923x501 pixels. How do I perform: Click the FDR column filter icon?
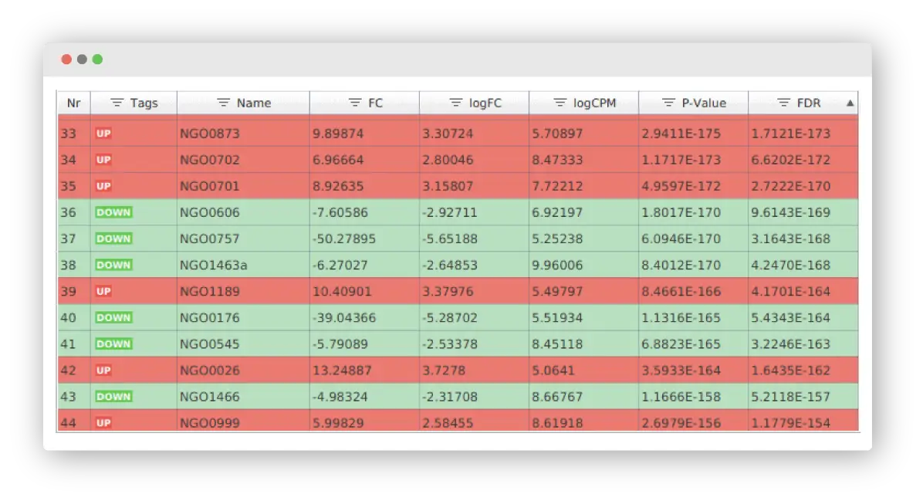click(x=783, y=103)
